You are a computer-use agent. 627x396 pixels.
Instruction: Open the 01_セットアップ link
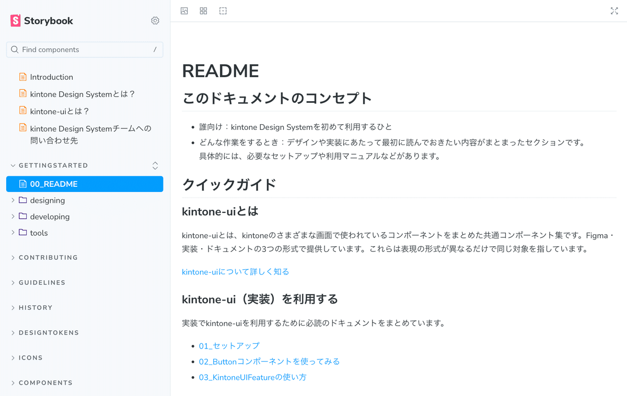point(229,346)
